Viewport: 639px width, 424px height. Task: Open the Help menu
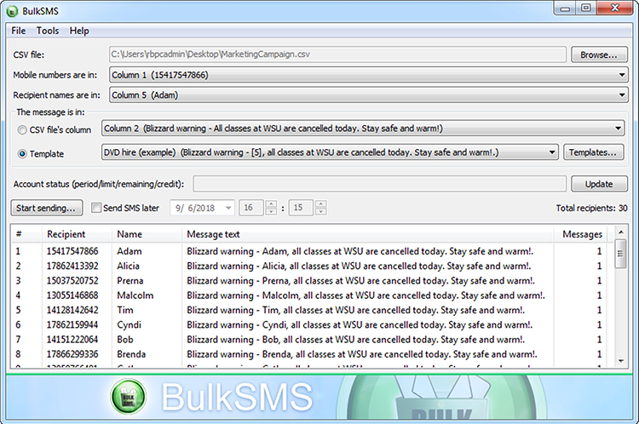coord(79,31)
